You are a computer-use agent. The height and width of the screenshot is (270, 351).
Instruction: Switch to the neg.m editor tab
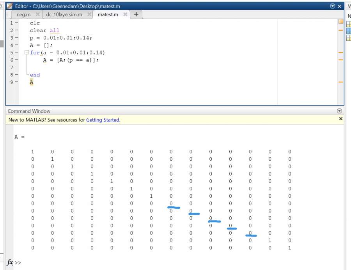click(x=23, y=14)
